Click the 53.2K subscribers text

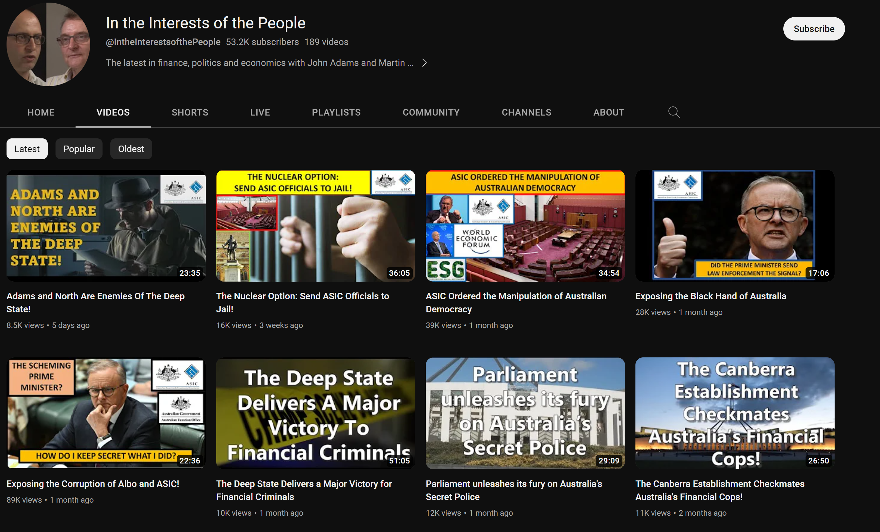point(263,42)
